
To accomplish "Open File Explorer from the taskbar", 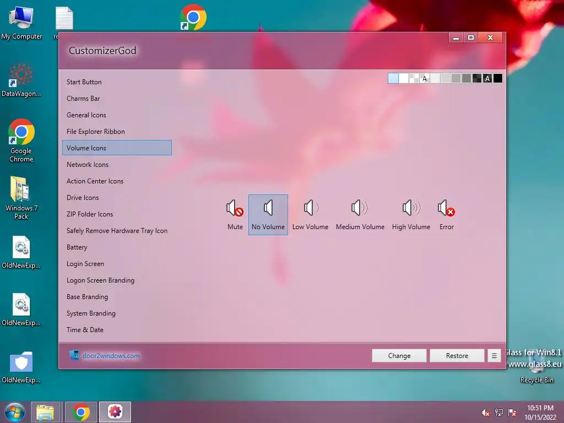I will tap(45, 412).
